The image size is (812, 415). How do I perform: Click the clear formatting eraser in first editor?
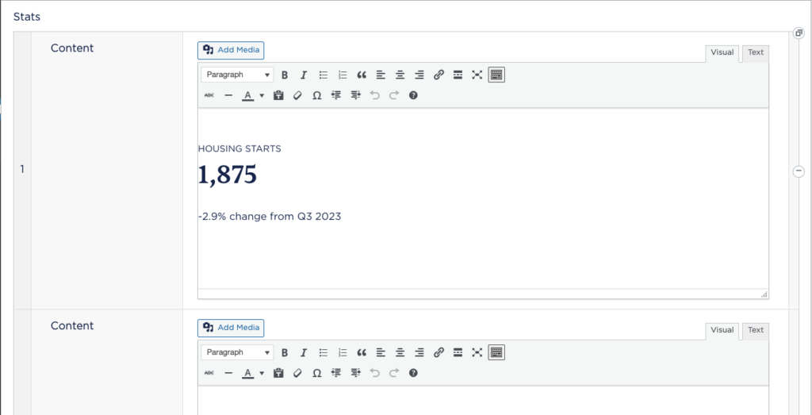coord(297,95)
